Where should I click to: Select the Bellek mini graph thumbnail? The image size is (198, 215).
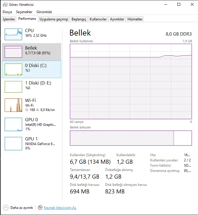pos(13,52)
